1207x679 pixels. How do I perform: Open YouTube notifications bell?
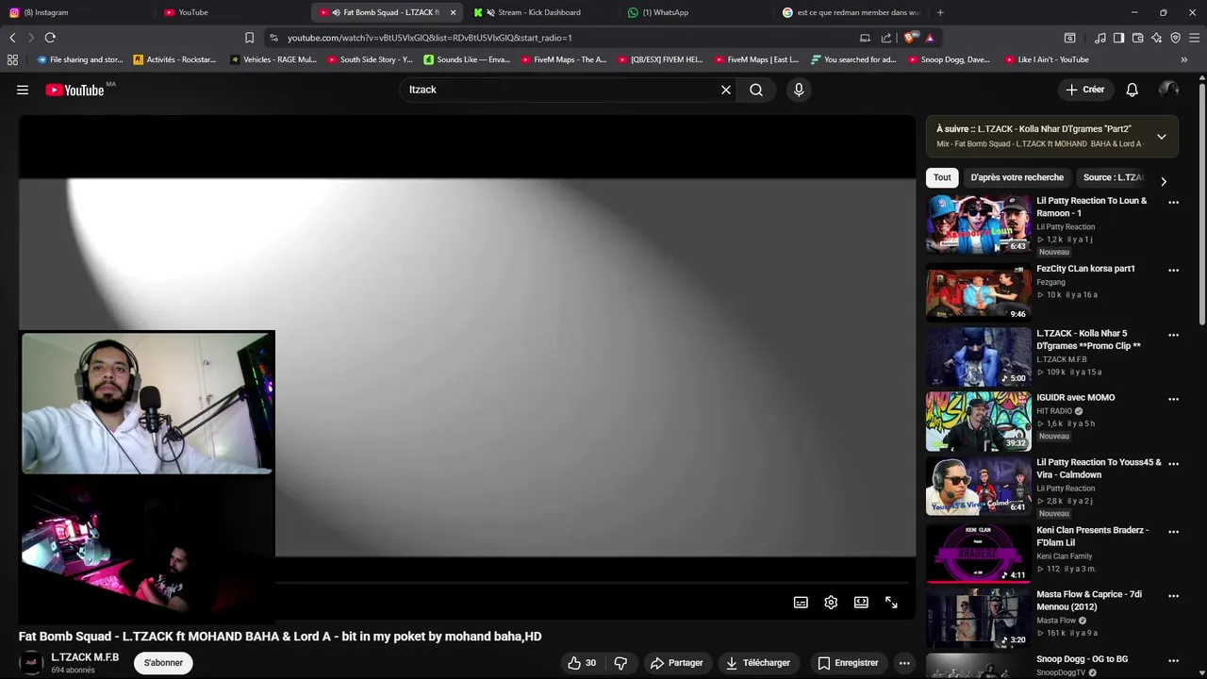coord(1132,90)
